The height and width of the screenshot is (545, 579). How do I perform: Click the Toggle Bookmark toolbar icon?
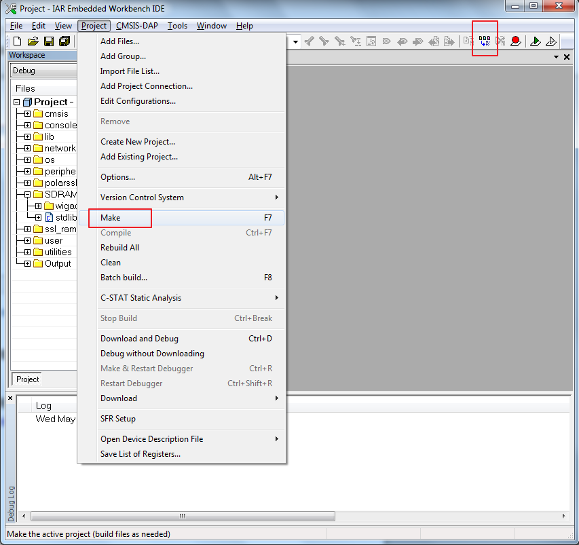[387, 41]
